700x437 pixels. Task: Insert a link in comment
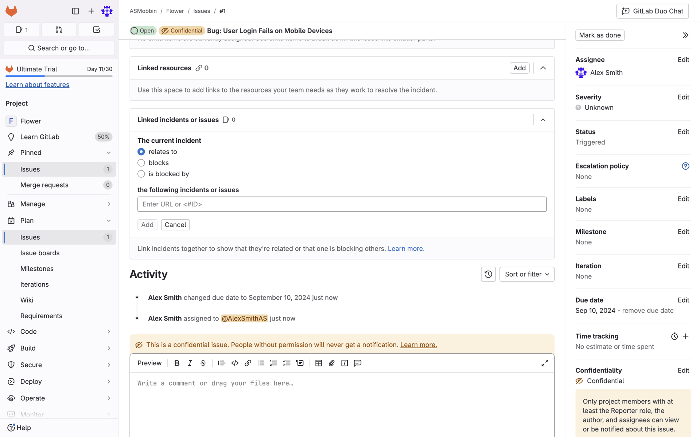[248, 363]
